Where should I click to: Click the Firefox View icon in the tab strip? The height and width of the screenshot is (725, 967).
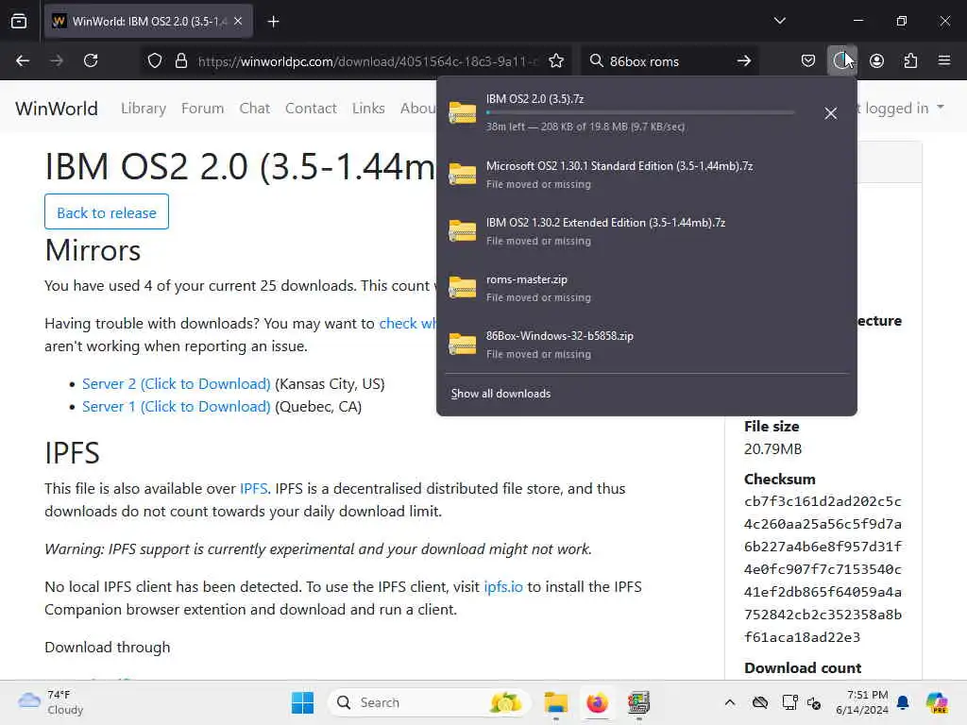coord(19,21)
